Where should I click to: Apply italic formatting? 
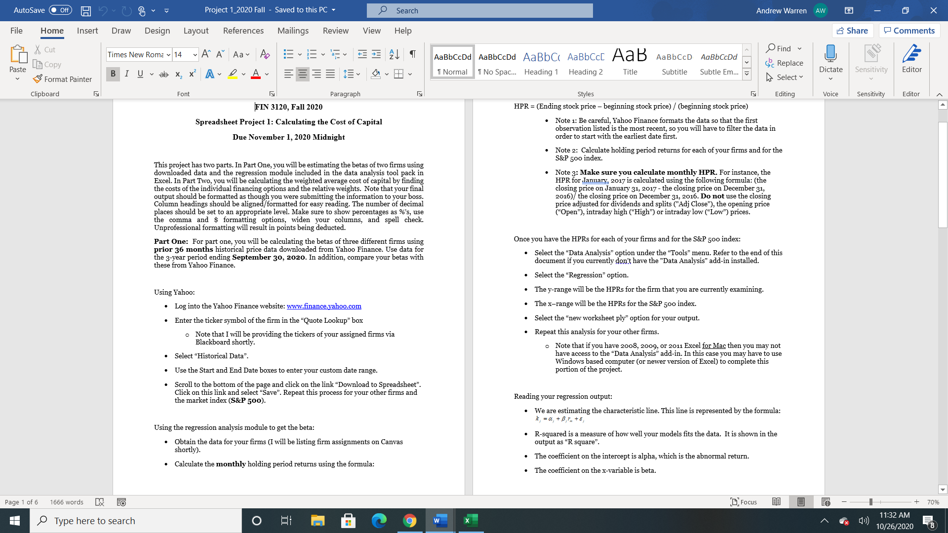point(126,74)
